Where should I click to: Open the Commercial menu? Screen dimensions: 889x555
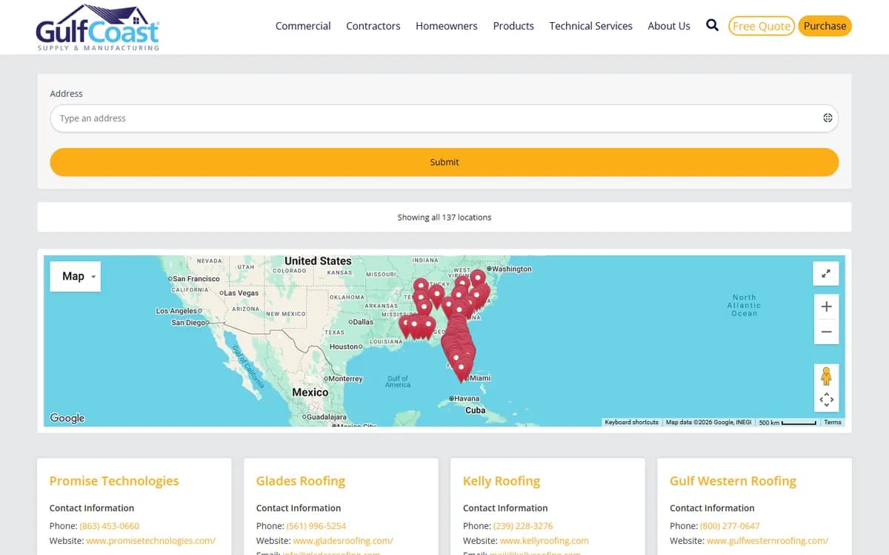pyautogui.click(x=303, y=26)
